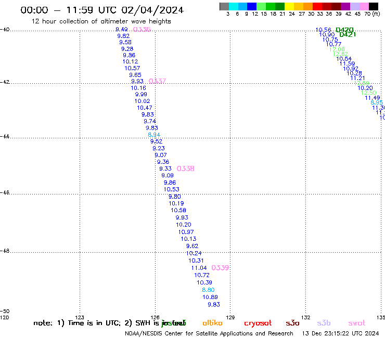Click the pink pass number 0339

tap(220, 268)
